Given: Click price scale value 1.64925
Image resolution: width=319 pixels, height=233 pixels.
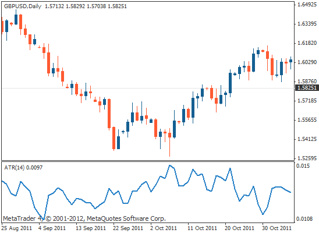Looking at the screenshot, I should pos(307,5).
